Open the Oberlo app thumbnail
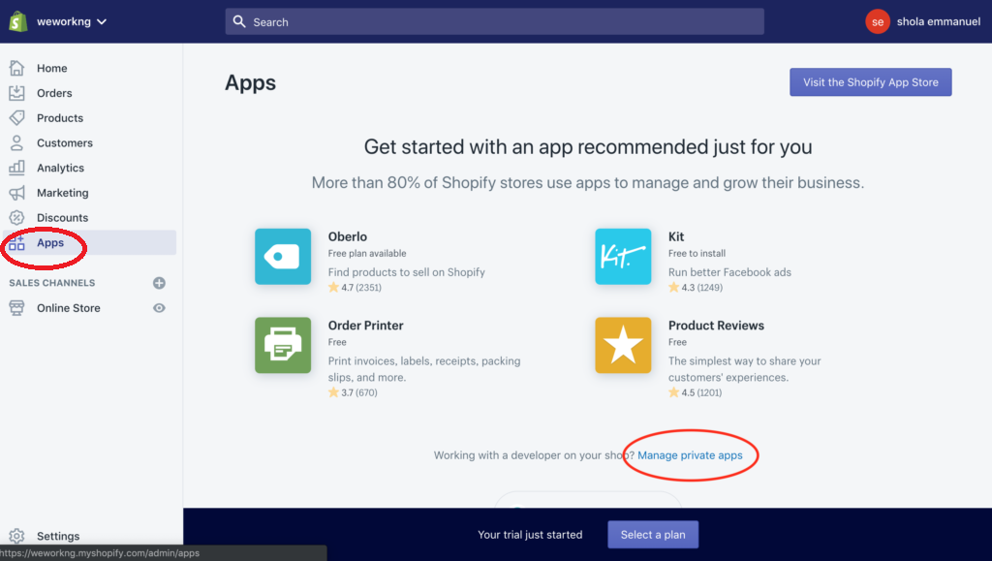Image resolution: width=992 pixels, height=561 pixels. 283,257
